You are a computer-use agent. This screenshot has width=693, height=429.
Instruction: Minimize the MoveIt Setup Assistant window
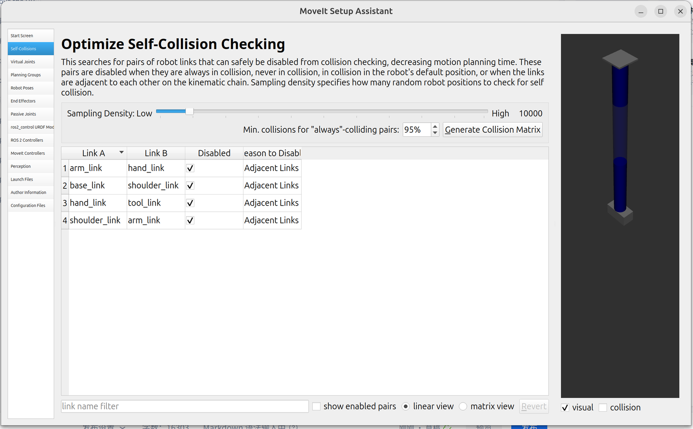(x=641, y=12)
